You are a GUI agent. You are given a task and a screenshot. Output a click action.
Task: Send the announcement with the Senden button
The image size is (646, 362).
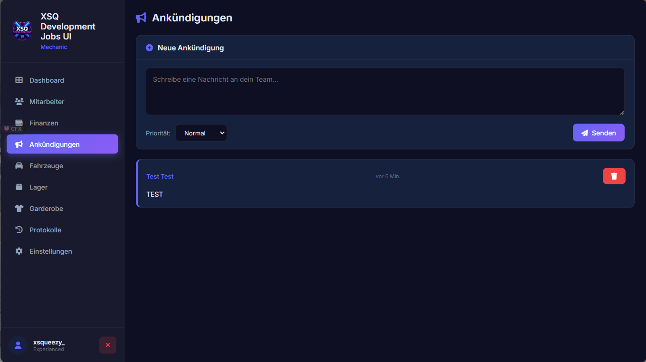pos(598,133)
